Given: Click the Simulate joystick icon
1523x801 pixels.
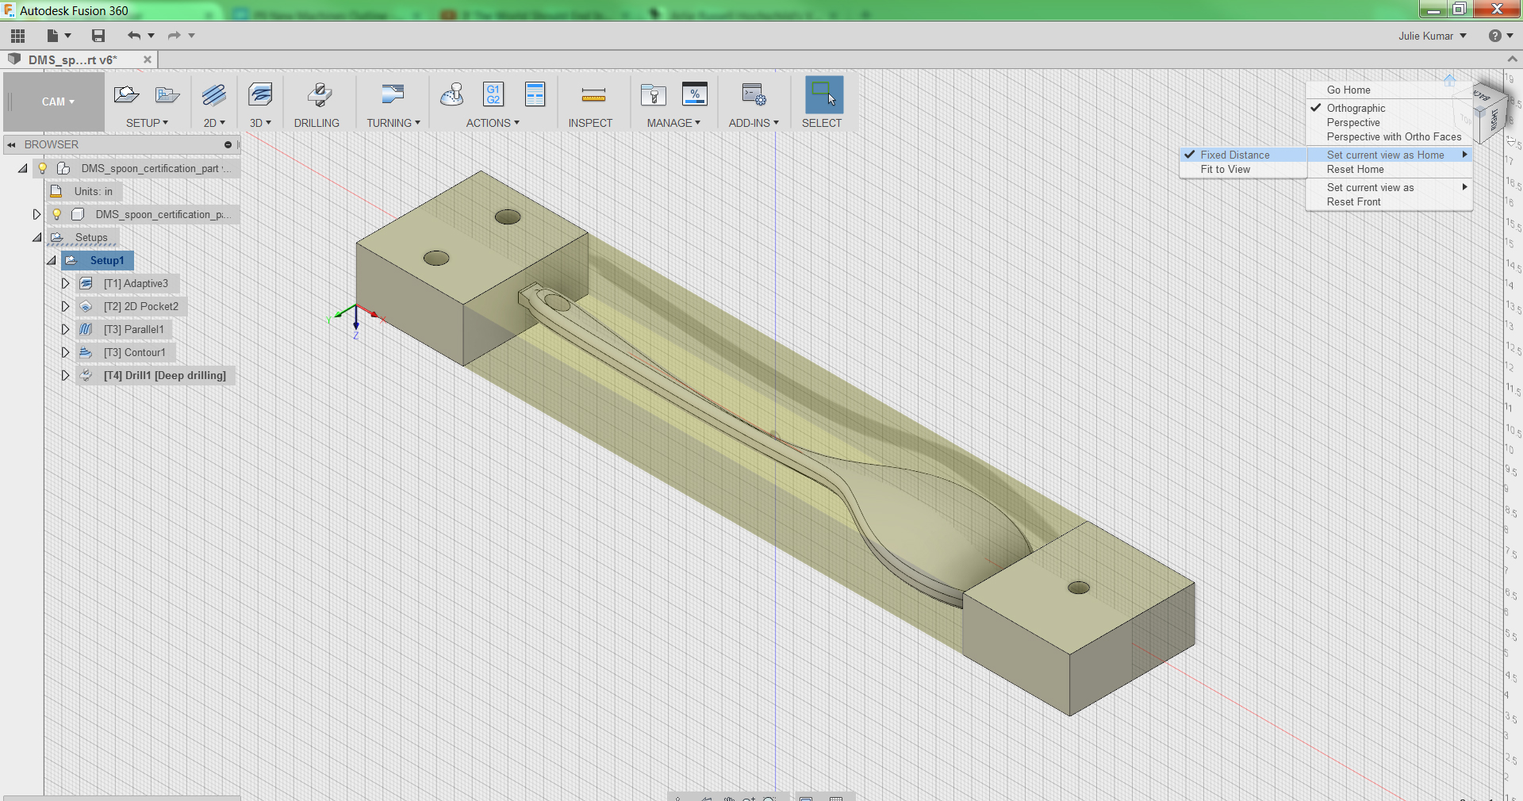Looking at the screenshot, I should click(452, 95).
